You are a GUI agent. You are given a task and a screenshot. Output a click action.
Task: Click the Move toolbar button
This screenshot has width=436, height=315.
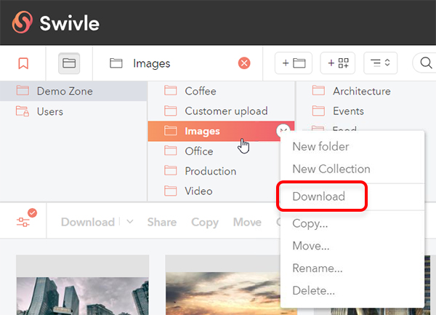point(247,222)
